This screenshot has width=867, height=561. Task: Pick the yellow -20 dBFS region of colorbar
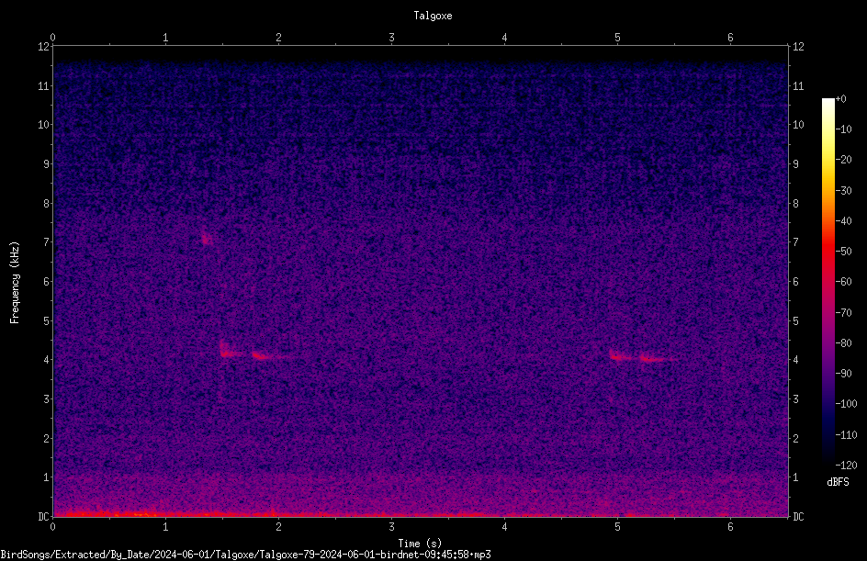[x=828, y=160]
